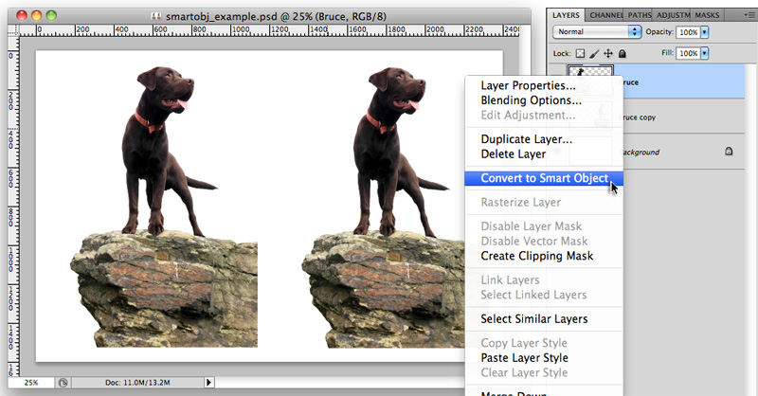Choose Delete Layer in context menu

[x=513, y=153]
